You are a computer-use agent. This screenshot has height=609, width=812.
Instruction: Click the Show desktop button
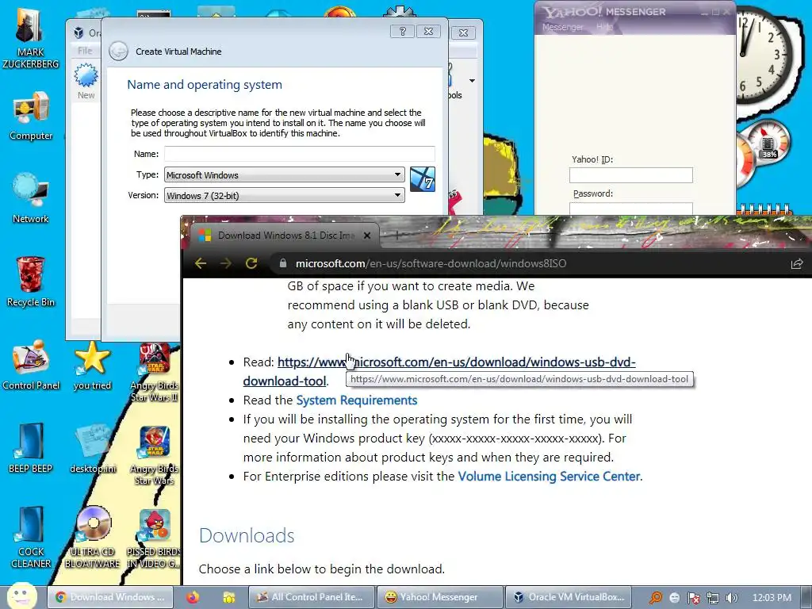tap(806, 597)
